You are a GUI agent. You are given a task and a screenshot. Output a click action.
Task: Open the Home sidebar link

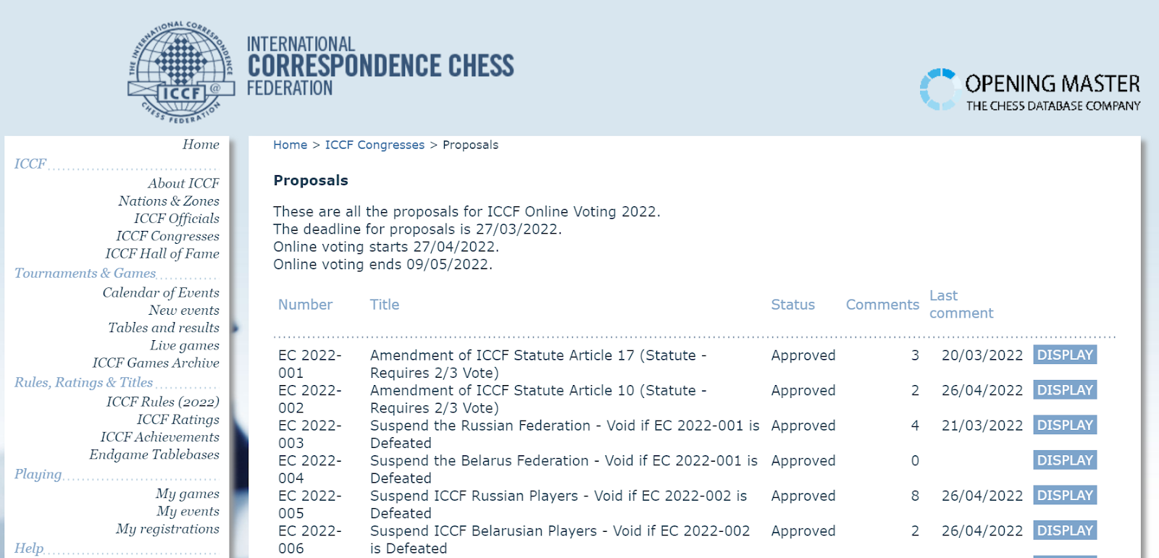[201, 144]
